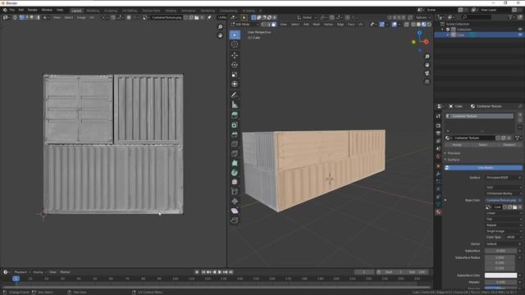Select the Measure tool
The width and height of the screenshot is (525, 295).
(235, 105)
